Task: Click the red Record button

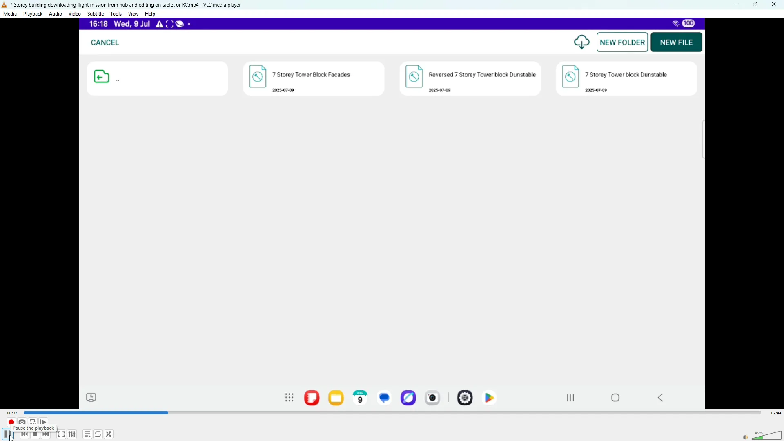Action: pos(11,422)
